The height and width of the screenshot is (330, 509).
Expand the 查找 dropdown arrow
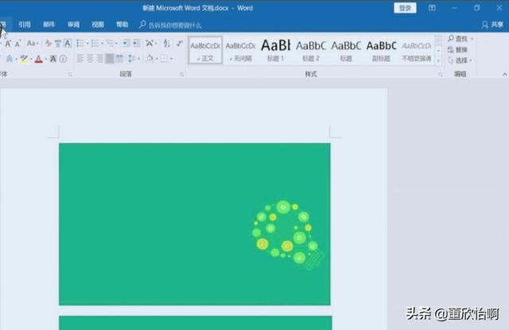click(x=472, y=38)
